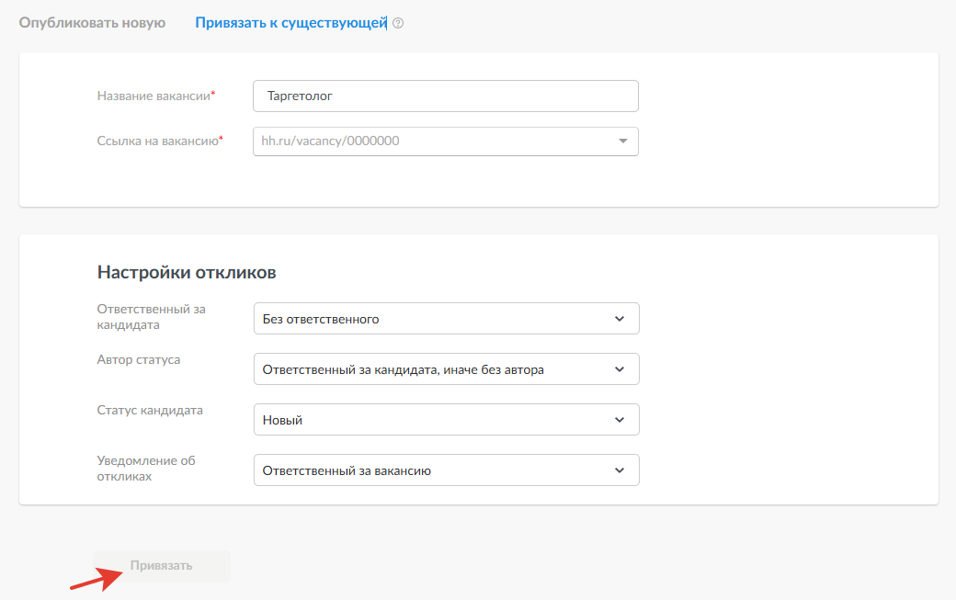Click the Название вакансии label
The height and width of the screenshot is (600, 956).
(154, 96)
